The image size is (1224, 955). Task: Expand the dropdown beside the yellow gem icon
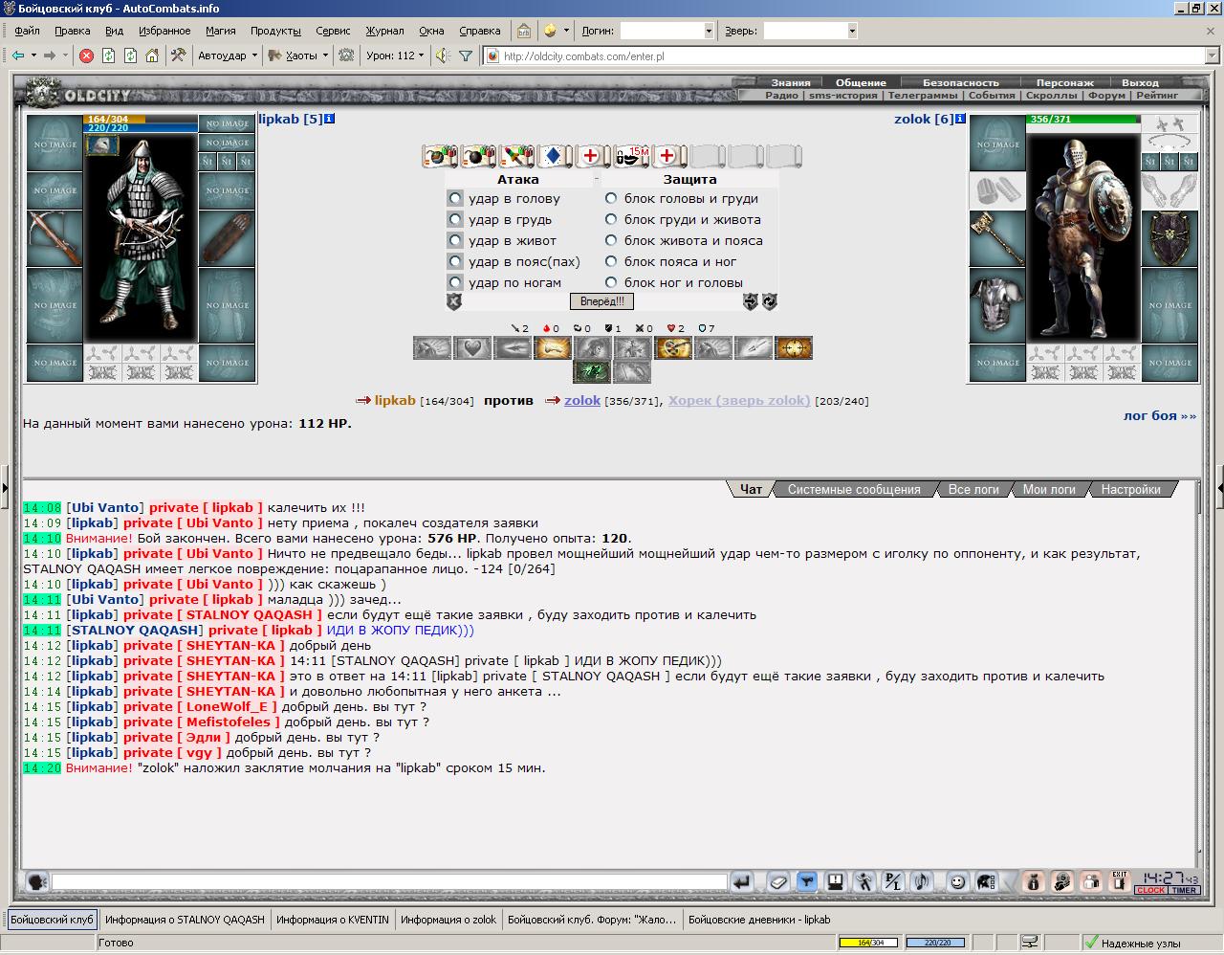click(566, 31)
